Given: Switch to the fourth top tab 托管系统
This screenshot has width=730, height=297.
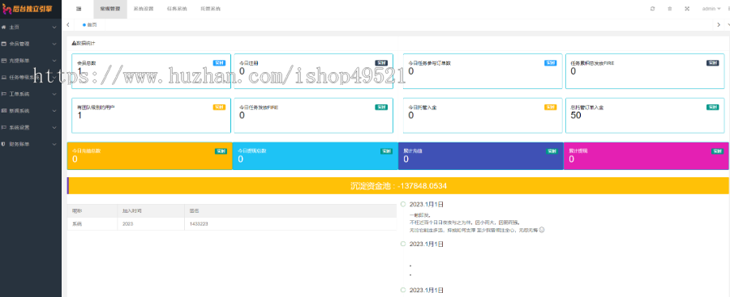Looking at the screenshot, I should (x=210, y=9).
